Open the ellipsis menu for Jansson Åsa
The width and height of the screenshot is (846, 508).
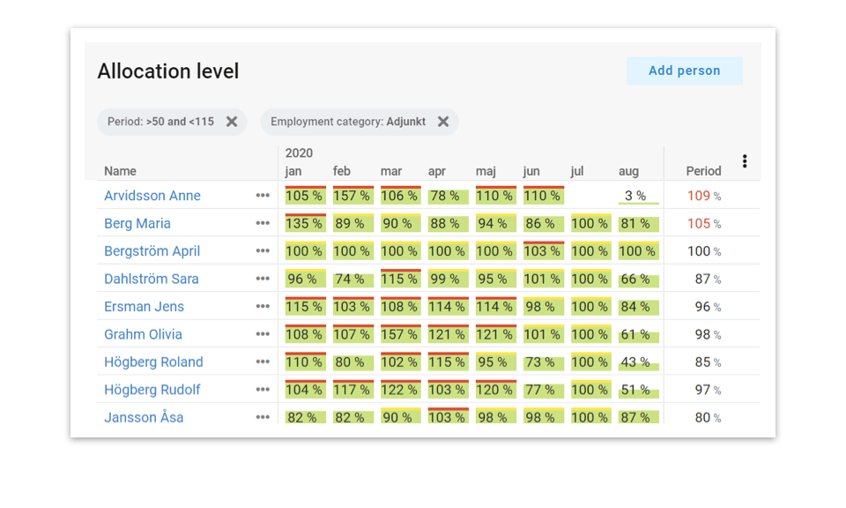tap(262, 416)
